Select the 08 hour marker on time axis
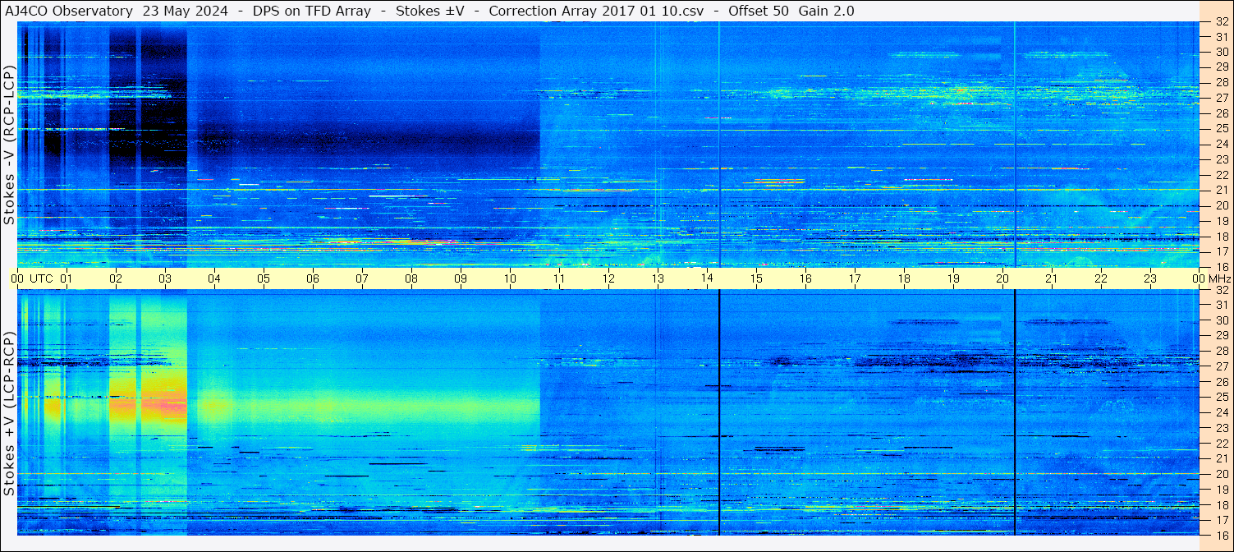 point(411,278)
